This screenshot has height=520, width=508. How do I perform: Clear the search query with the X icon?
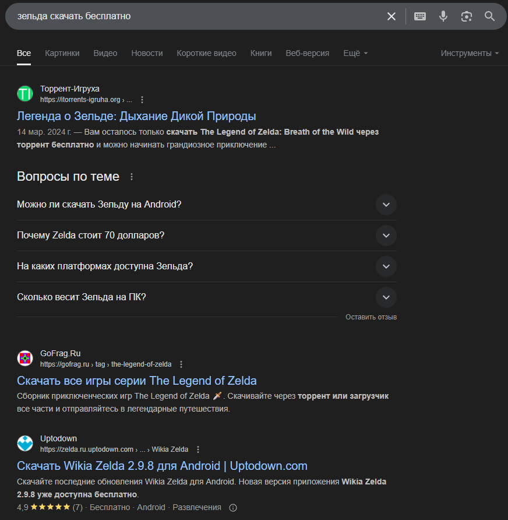click(391, 16)
